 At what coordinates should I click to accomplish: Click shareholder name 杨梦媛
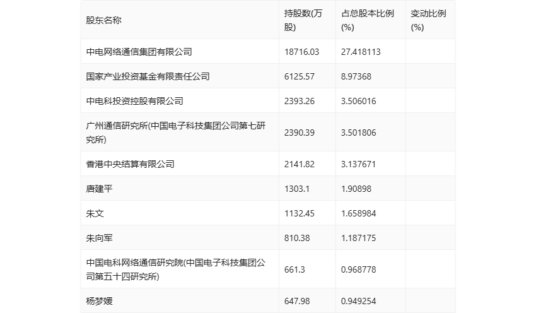(x=99, y=300)
